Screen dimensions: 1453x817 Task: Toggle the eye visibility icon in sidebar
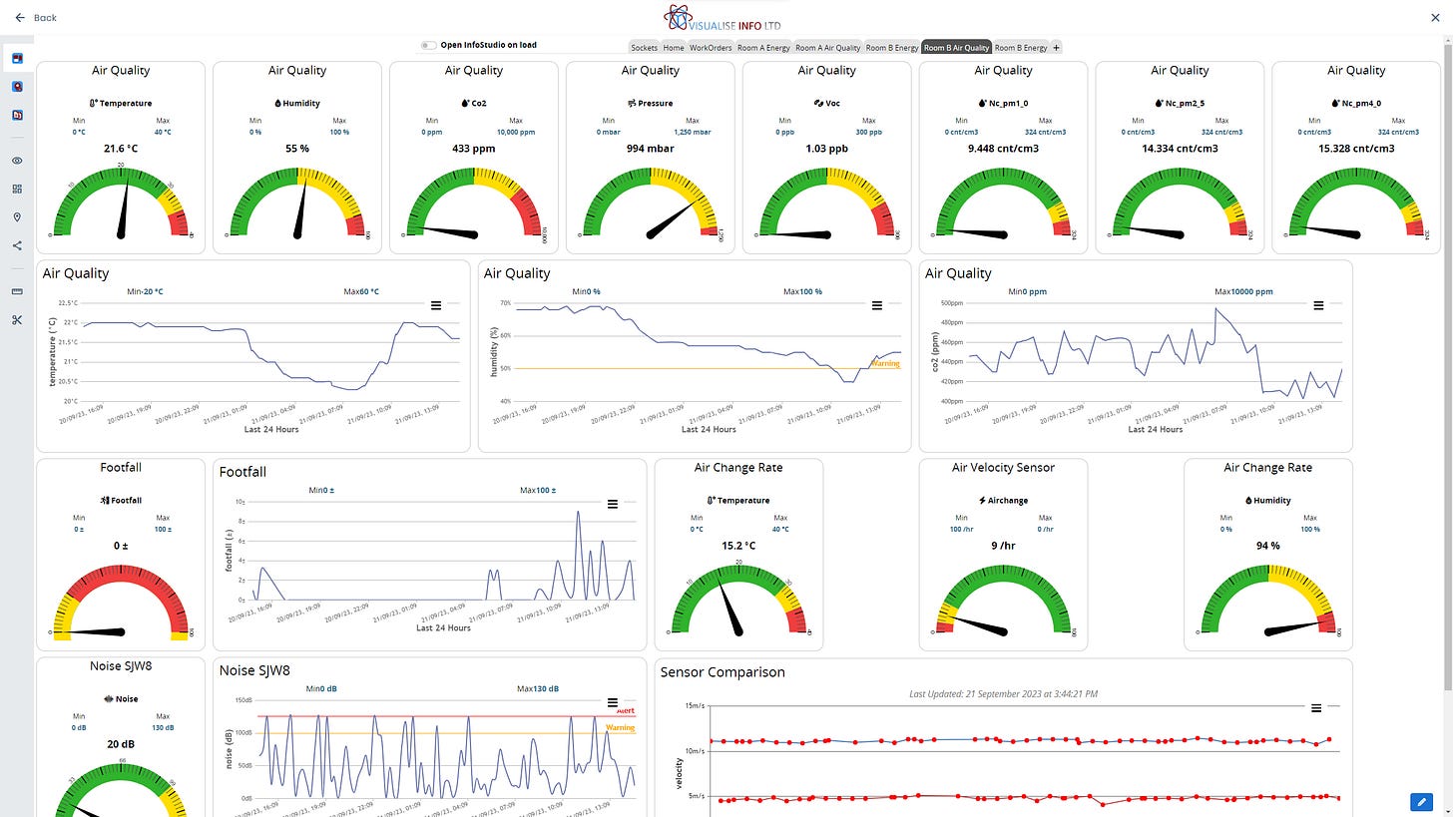coord(17,161)
